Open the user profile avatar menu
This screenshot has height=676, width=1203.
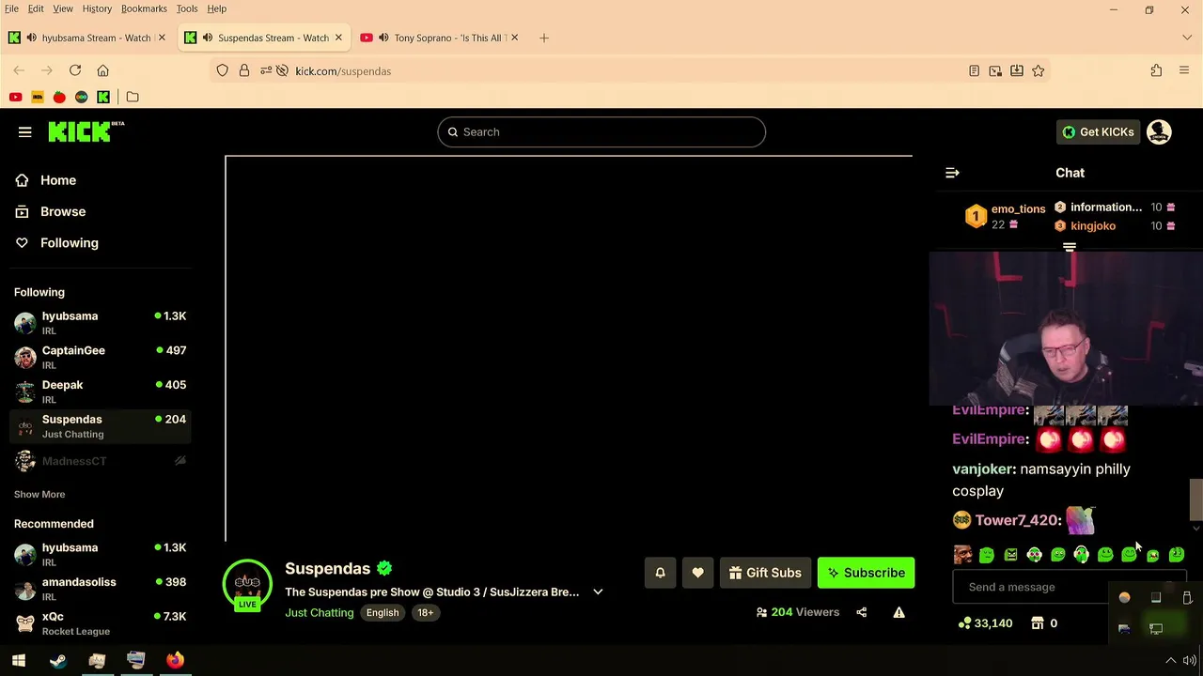[x=1159, y=132]
